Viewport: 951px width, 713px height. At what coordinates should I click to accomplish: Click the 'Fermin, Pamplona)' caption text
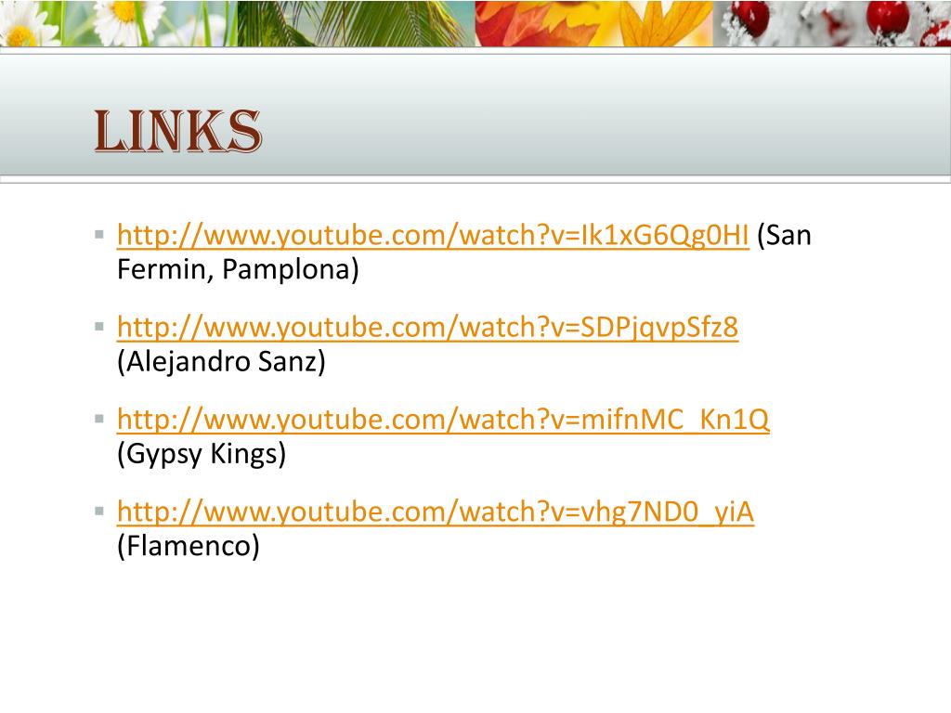[x=238, y=269]
